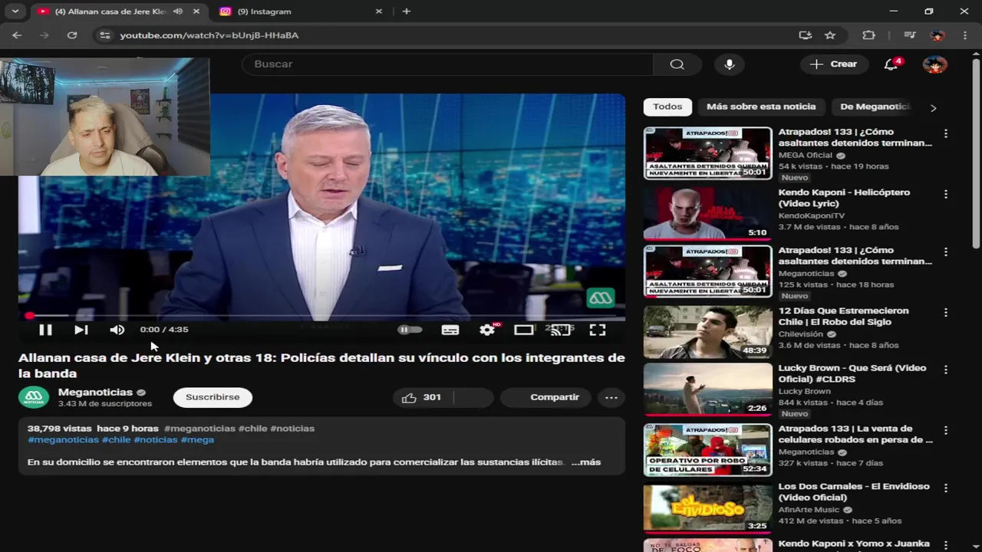Switch to theater mode
Image resolution: width=982 pixels, height=552 pixels.
pyautogui.click(x=524, y=330)
